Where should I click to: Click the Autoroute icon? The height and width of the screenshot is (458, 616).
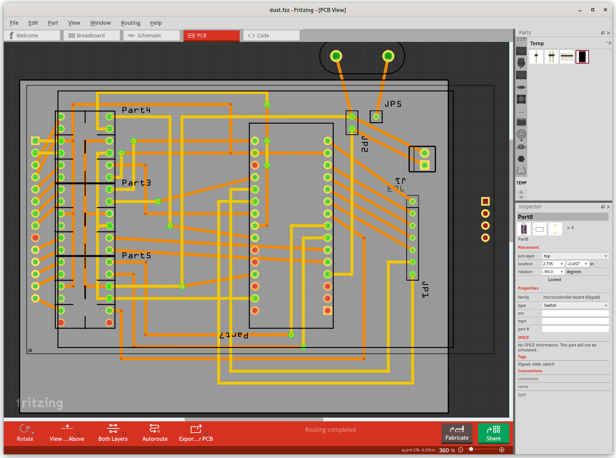[155, 428]
